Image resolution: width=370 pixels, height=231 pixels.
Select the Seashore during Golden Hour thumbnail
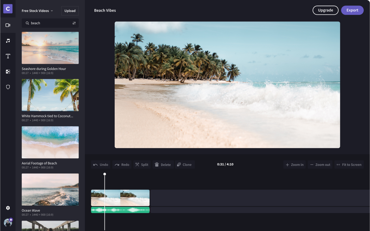point(50,48)
